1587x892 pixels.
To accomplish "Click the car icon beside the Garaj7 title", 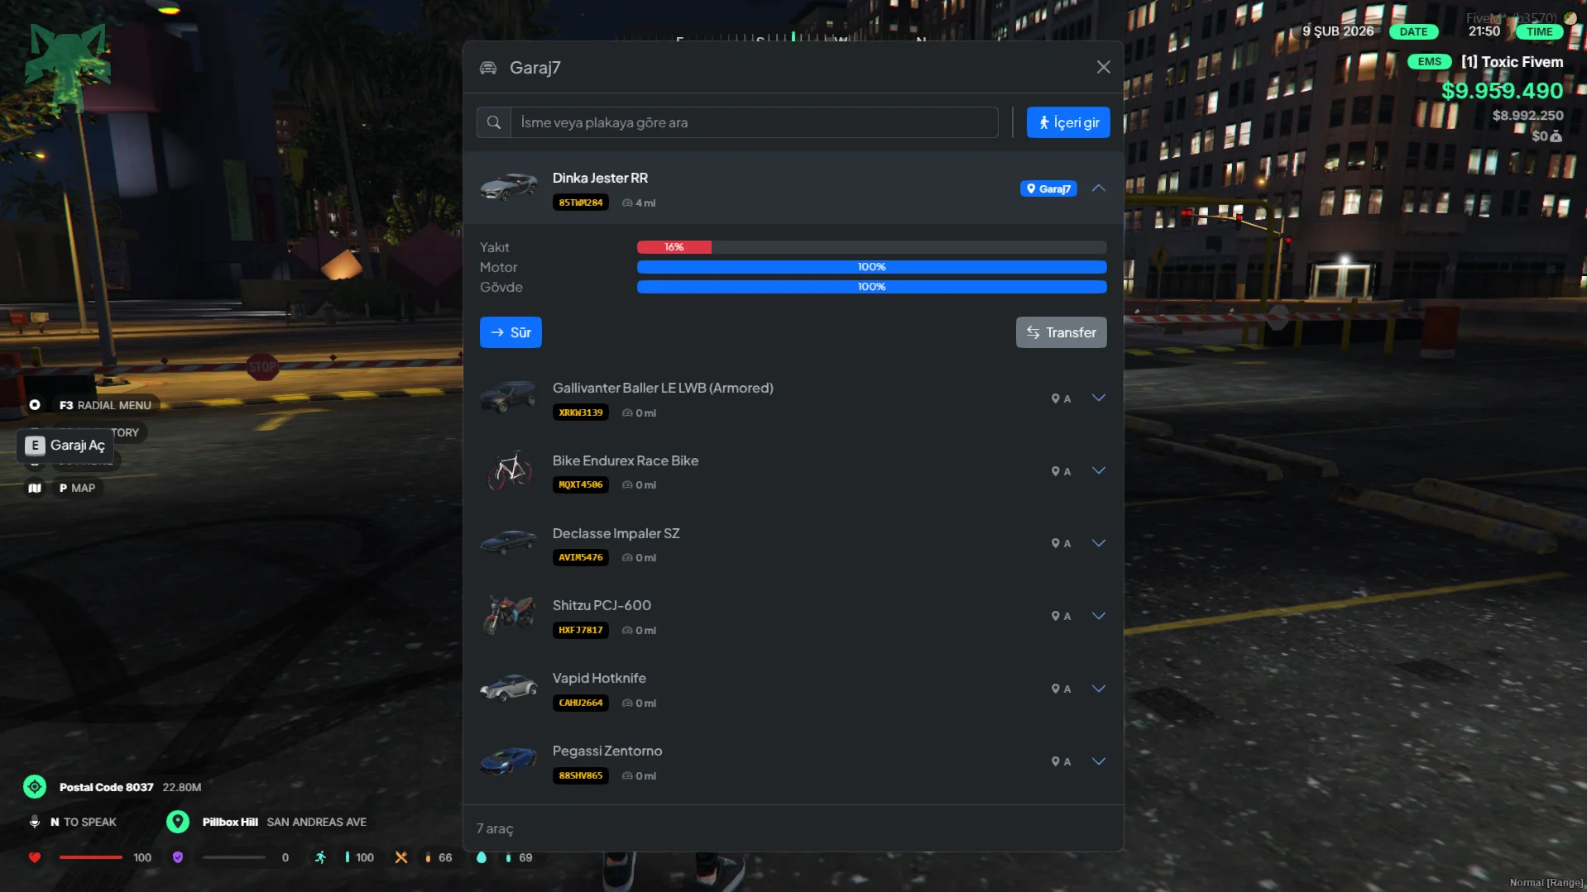I will point(487,67).
